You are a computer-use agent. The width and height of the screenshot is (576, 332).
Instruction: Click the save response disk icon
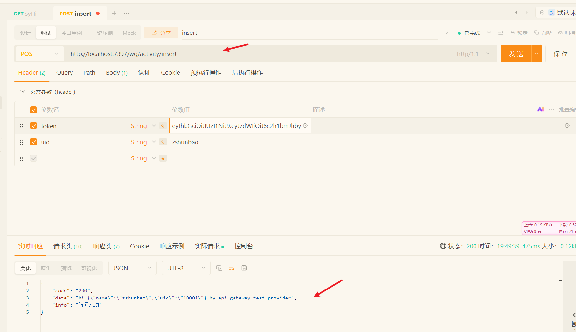pyautogui.click(x=244, y=268)
